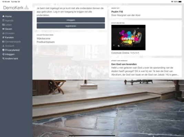Open the Gemeentegids book icon
Viewport: 184px width, 137px height.
click(x=3, y=42)
